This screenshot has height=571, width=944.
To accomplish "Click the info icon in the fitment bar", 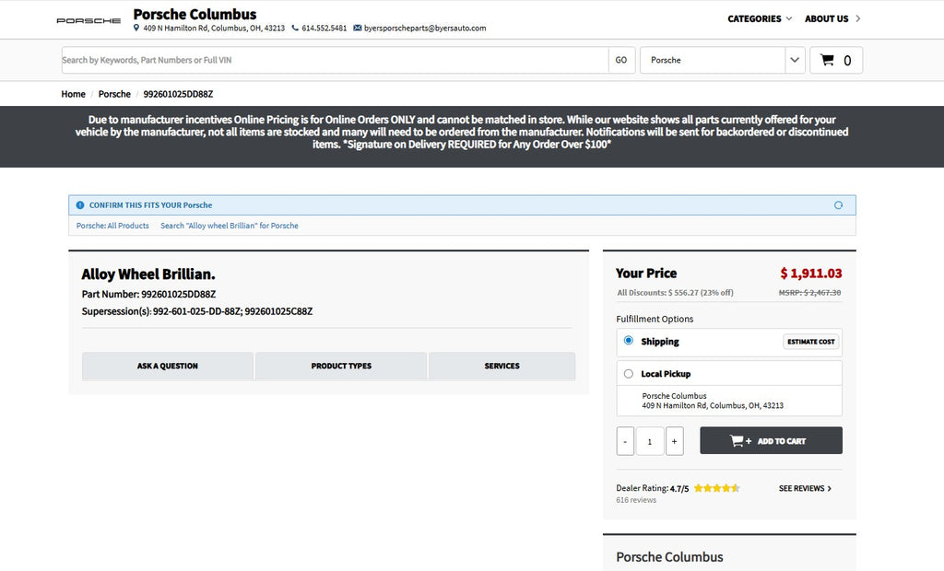I will coord(80,205).
